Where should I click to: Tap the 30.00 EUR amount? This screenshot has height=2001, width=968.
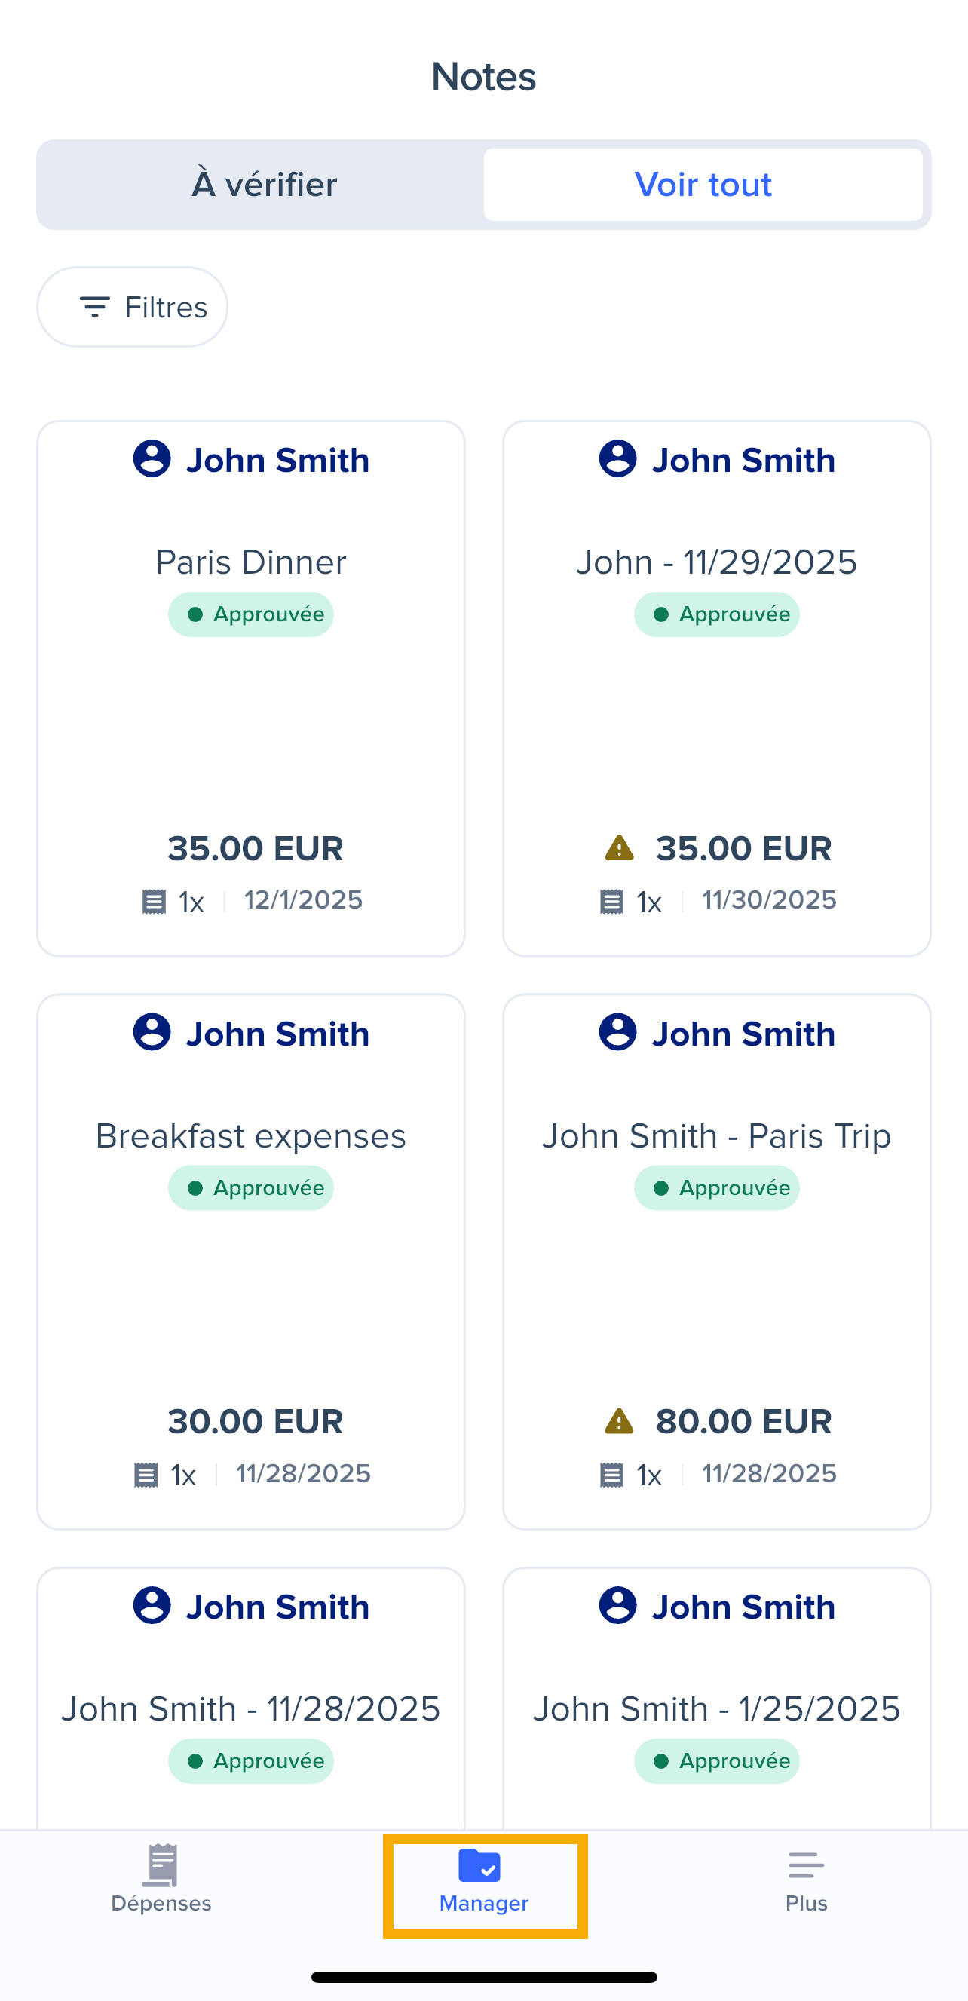tap(256, 1421)
